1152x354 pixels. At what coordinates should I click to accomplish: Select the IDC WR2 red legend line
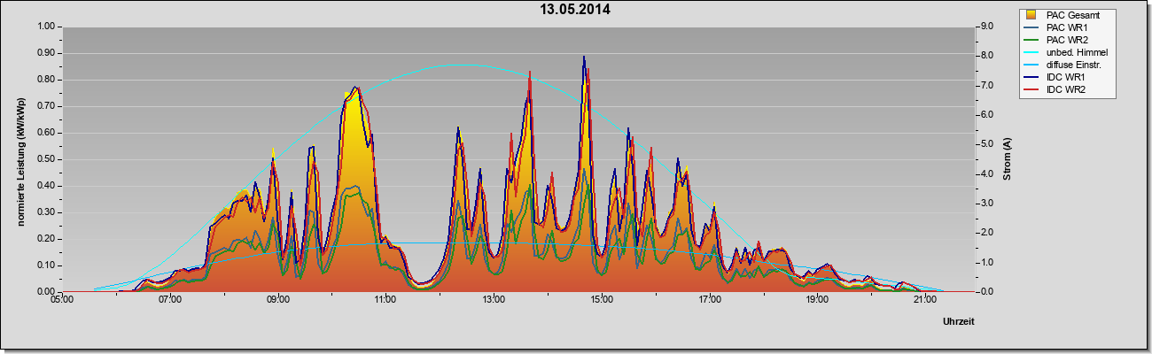(x=1031, y=89)
